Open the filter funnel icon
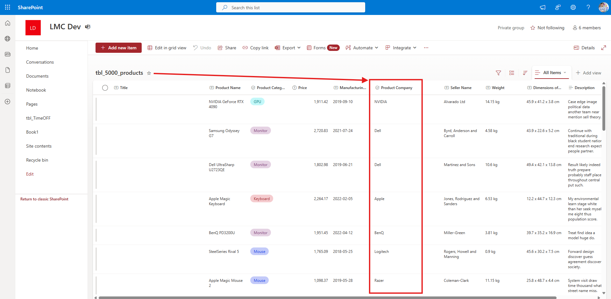611x299 pixels. pyautogui.click(x=498, y=73)
